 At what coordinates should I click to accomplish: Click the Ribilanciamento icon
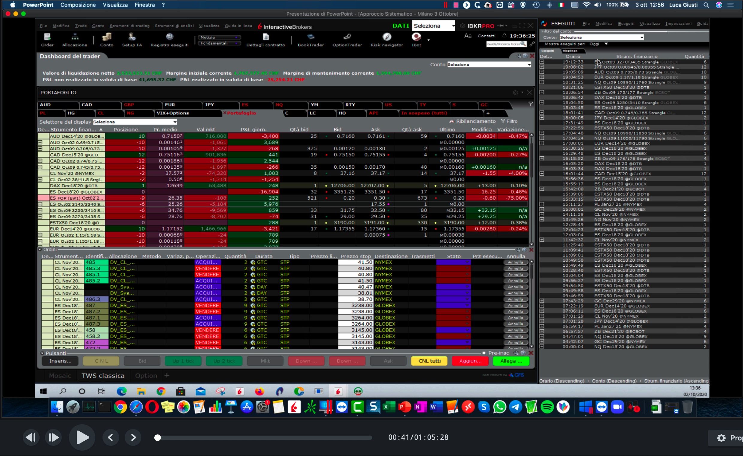pos(451,121)
